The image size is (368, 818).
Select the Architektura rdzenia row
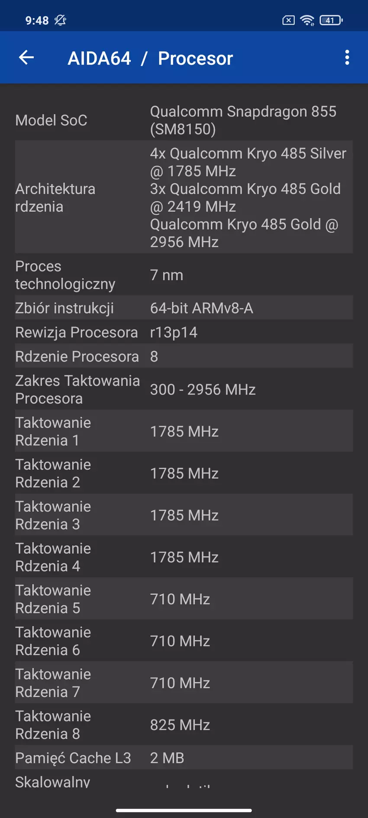point(184,197)
